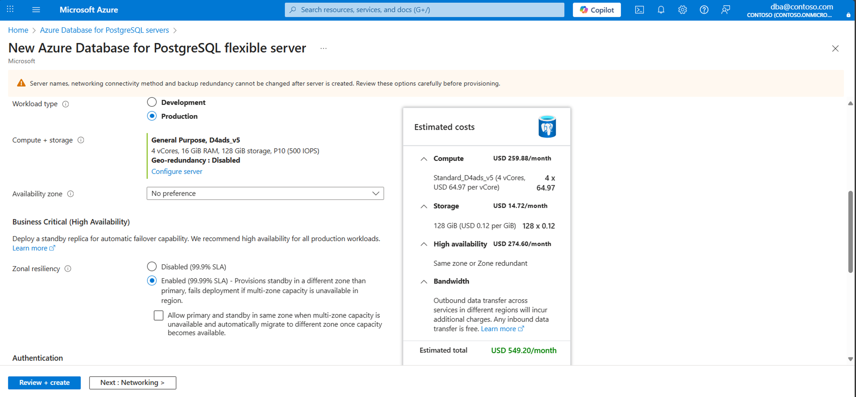Open Cloud Shell from the top bar
Screen dimensions: 856x397
pos(639,10)
